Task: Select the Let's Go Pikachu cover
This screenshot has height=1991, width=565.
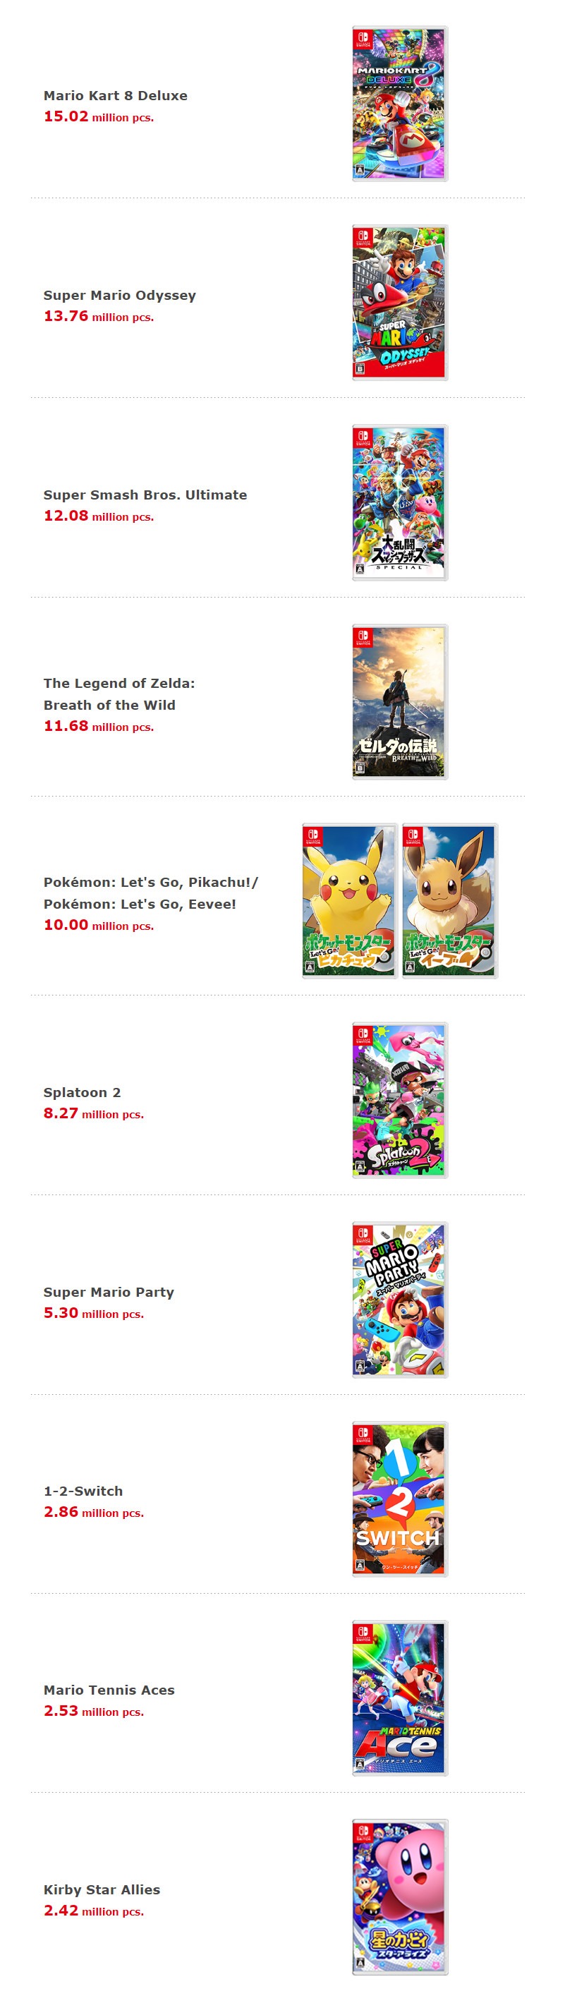Action: [x=349, y=901]
